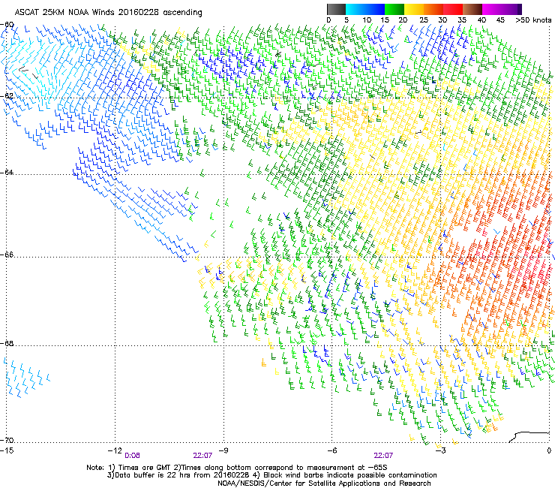The height and width of the screenshot is (488, 555).
Task: Click the '22:07' time beside the -9 label
Action: (202, 456)
